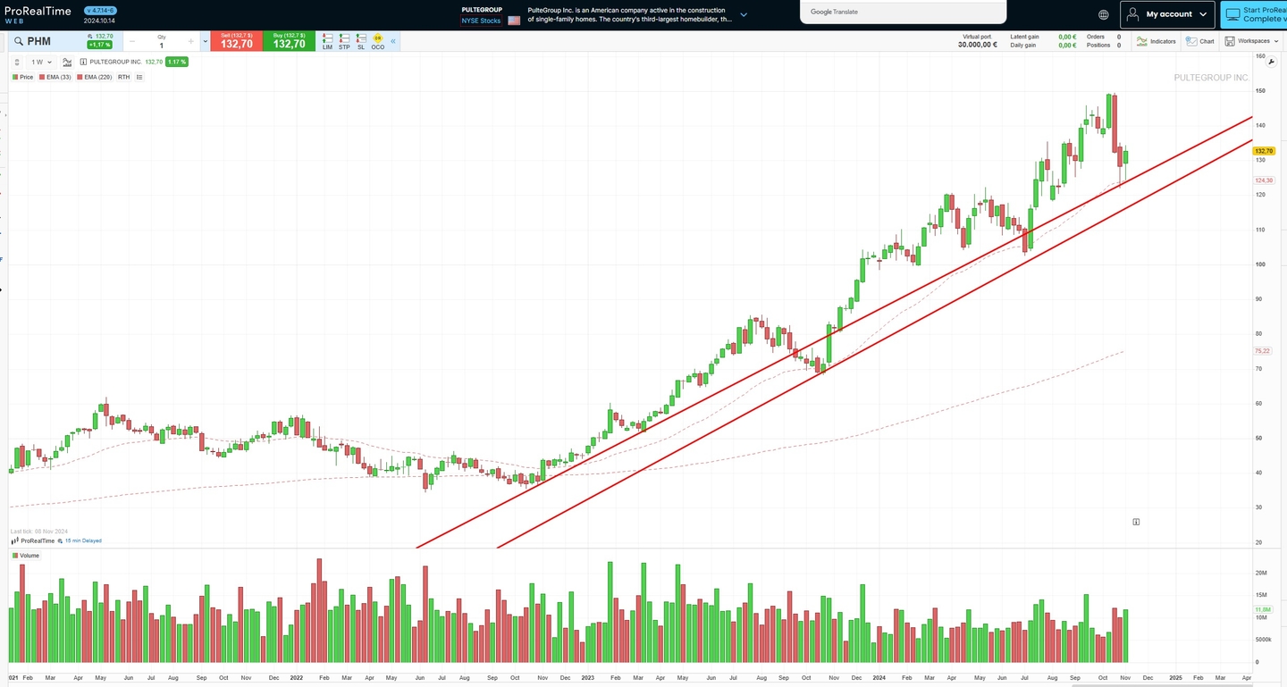Click the Chart creation icon
The image size is (1287, 687).
[x=1199, y=41]
